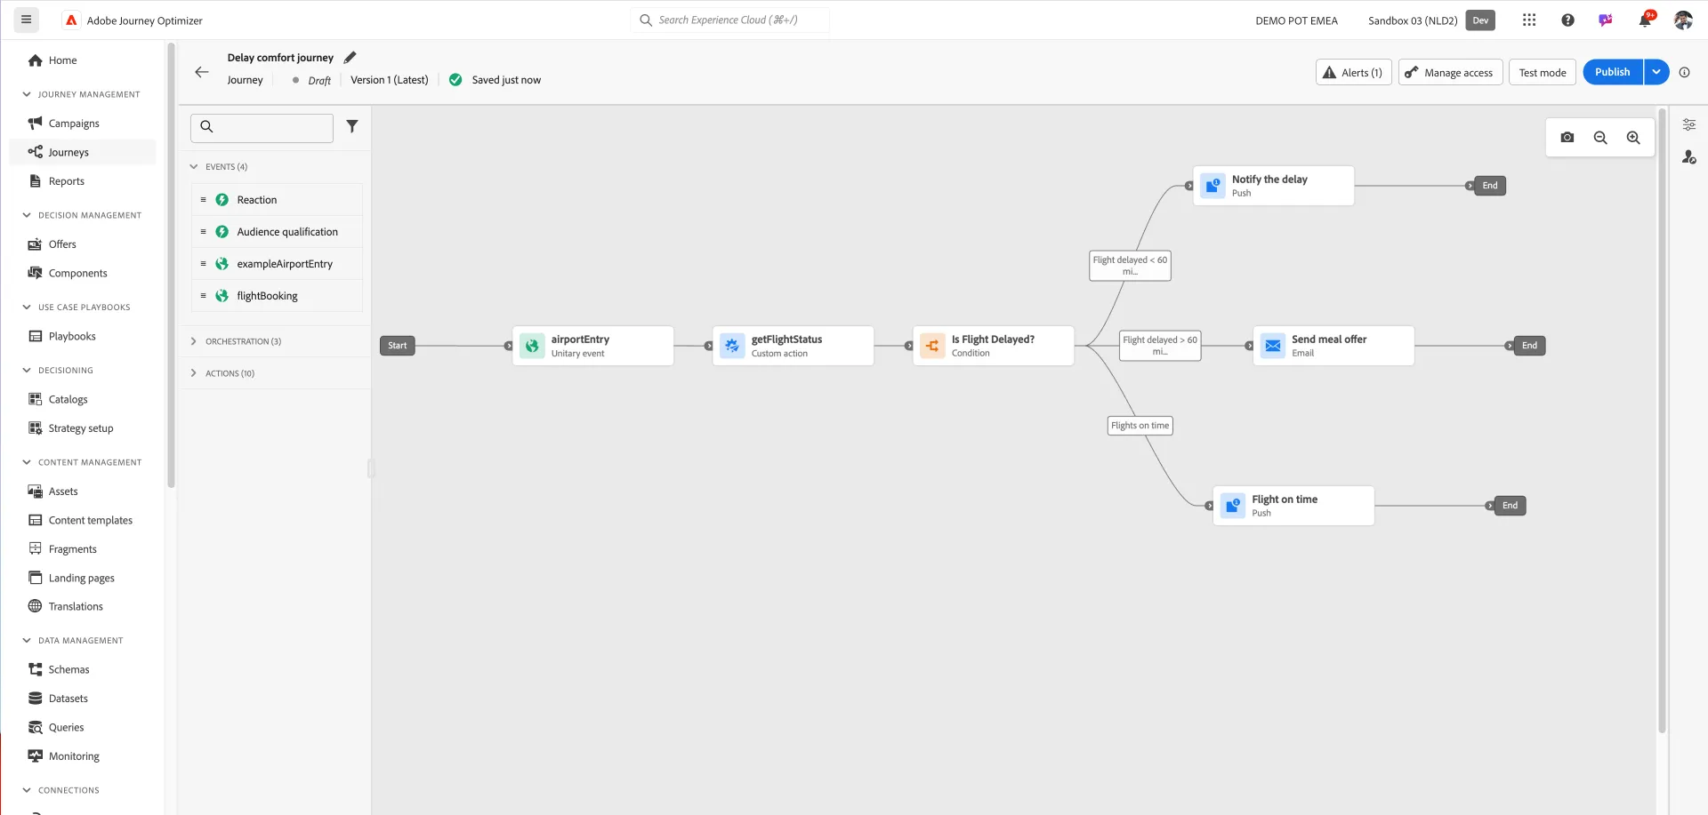The image size is (1708, 815).
Task: Open the purple feedback chat icon
Action: [1606, 20]
